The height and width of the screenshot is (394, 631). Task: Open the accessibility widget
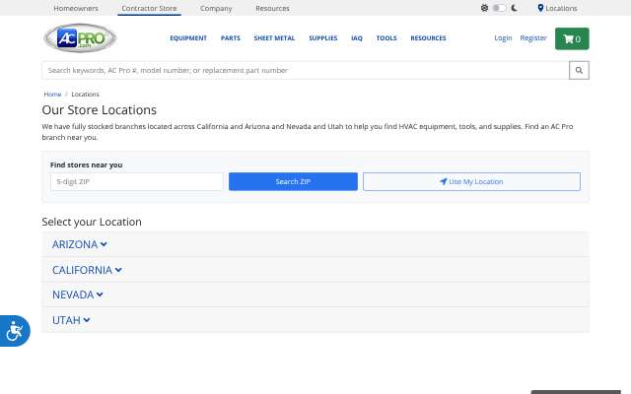(15, 331)
